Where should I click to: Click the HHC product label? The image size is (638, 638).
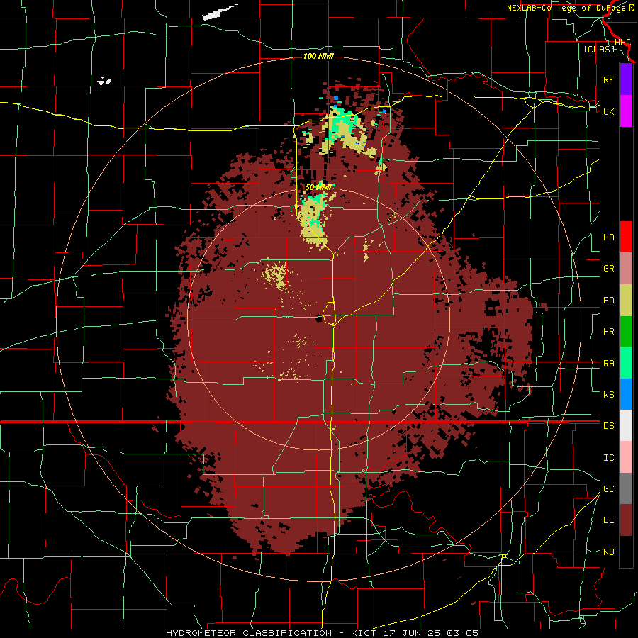[622, 43]
